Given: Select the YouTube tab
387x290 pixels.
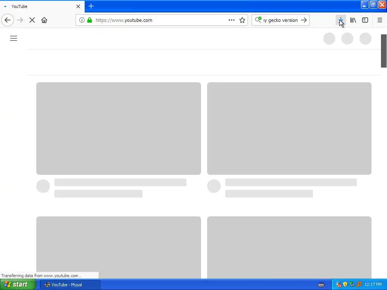Looking at the screenshot, I should point(42,6).
